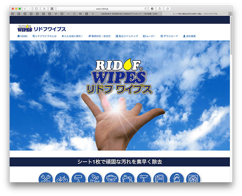The width and height of the screenshot is (242, 196).
Task: Click the wrench and spanner tools icon
Action: [45, 178]
